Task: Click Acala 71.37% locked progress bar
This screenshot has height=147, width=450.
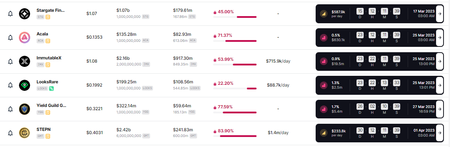Action: pos(235,41)
